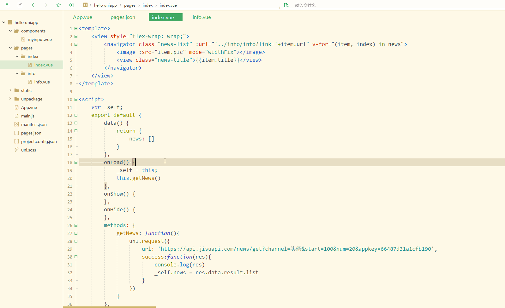Click the uni.scss file icon
The width and height of the screenshot is (505, 308).
click(x=16, y=150)
